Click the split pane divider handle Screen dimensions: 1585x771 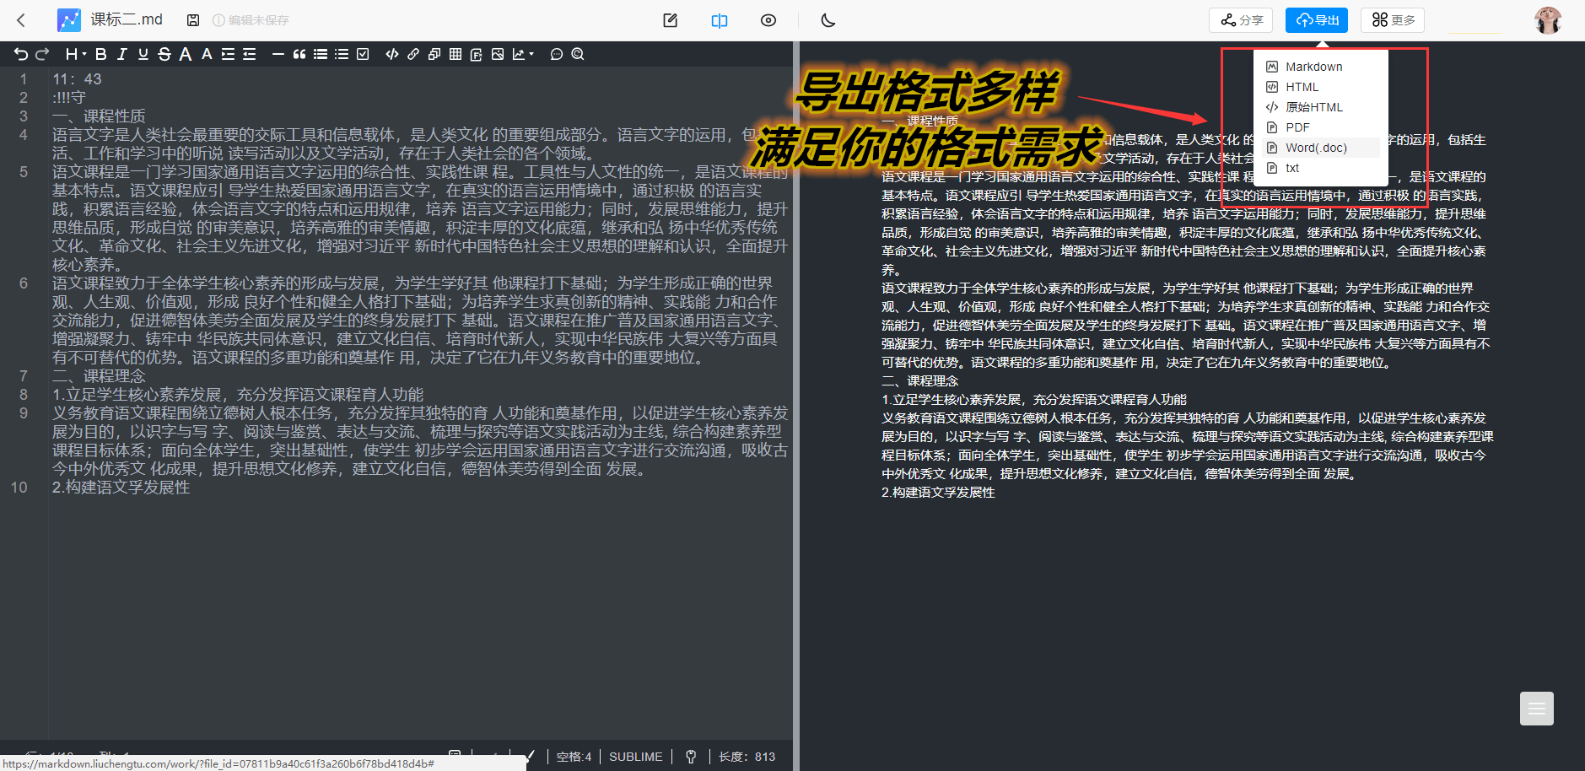point(796,406)
